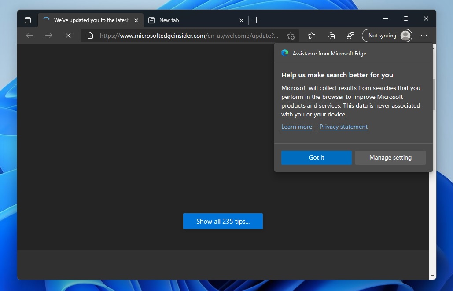Viewport: 453px width, 291px height.
Task: Close the New tab tab
Action: (x=242, y=21)
